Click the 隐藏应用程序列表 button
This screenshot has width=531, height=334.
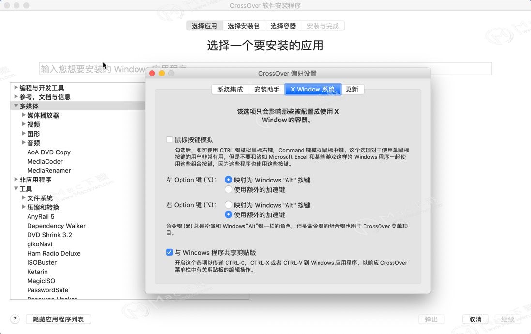[x=58, y=319]
